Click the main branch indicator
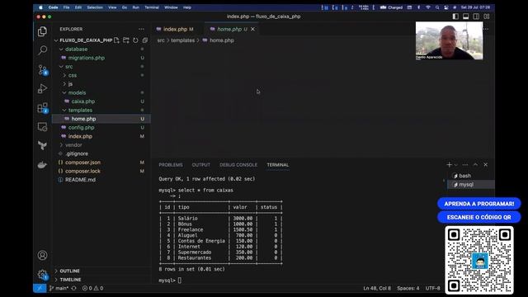 point(59,288)
